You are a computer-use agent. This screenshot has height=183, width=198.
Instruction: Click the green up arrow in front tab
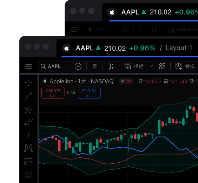tap(98, 48)
